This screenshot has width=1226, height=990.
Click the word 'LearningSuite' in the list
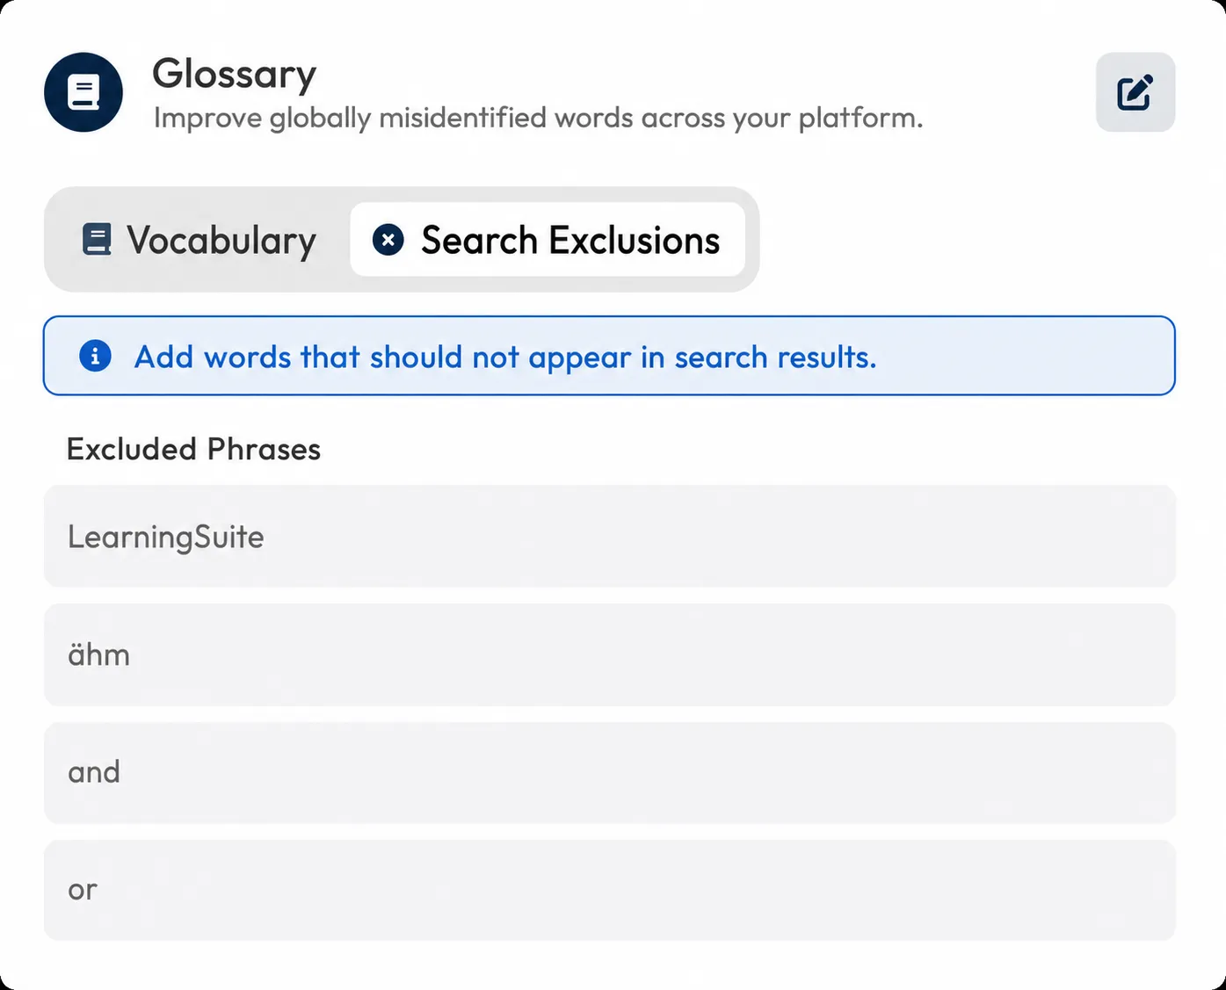(166, 537)
